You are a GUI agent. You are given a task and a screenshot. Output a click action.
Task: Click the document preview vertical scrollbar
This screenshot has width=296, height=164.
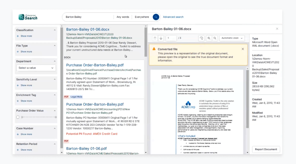pos(247,99)
